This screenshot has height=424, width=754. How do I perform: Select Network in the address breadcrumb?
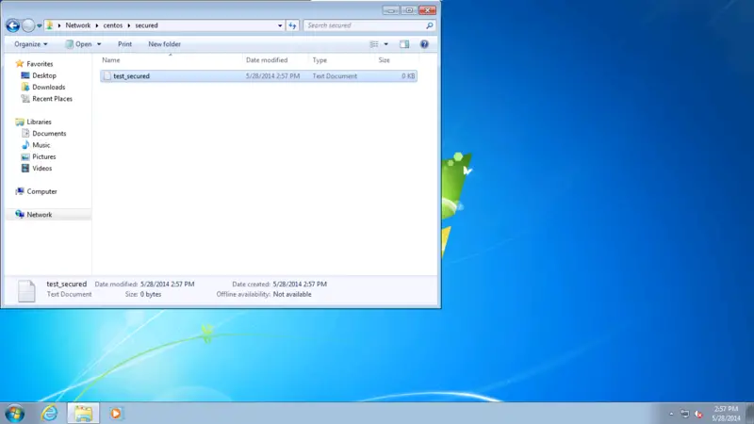(x=78, y=25)
